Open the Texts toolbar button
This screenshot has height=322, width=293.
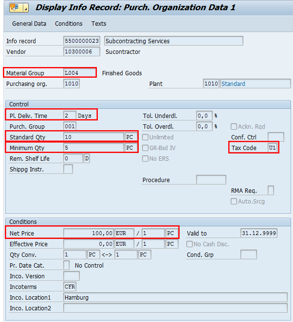99,24
